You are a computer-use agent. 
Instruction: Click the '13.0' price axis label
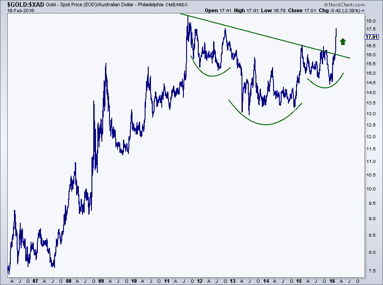point(371,113)
